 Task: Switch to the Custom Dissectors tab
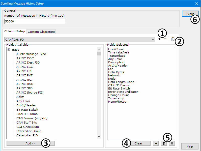[x=41, y=32]
